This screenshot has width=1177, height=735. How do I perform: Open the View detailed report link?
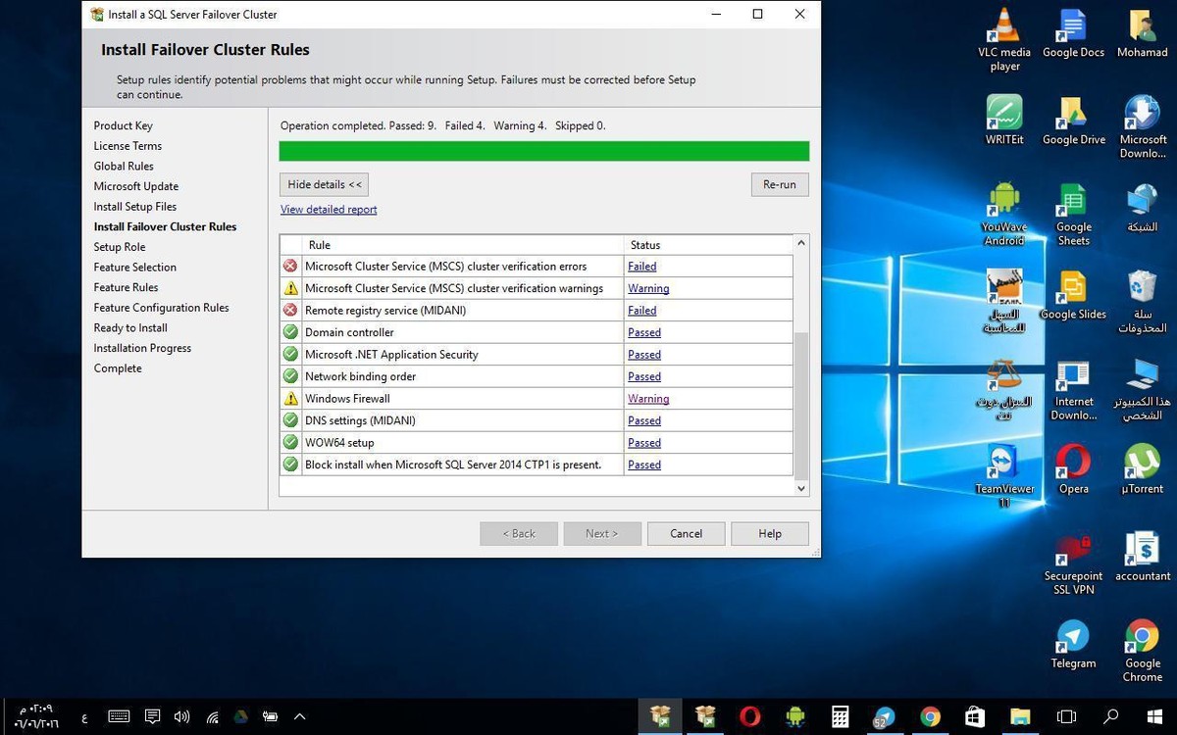[x=329, y=210]
